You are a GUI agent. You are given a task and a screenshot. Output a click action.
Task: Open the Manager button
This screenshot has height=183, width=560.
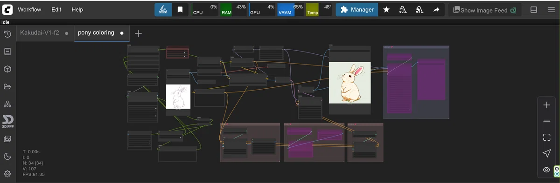[356, 10]
